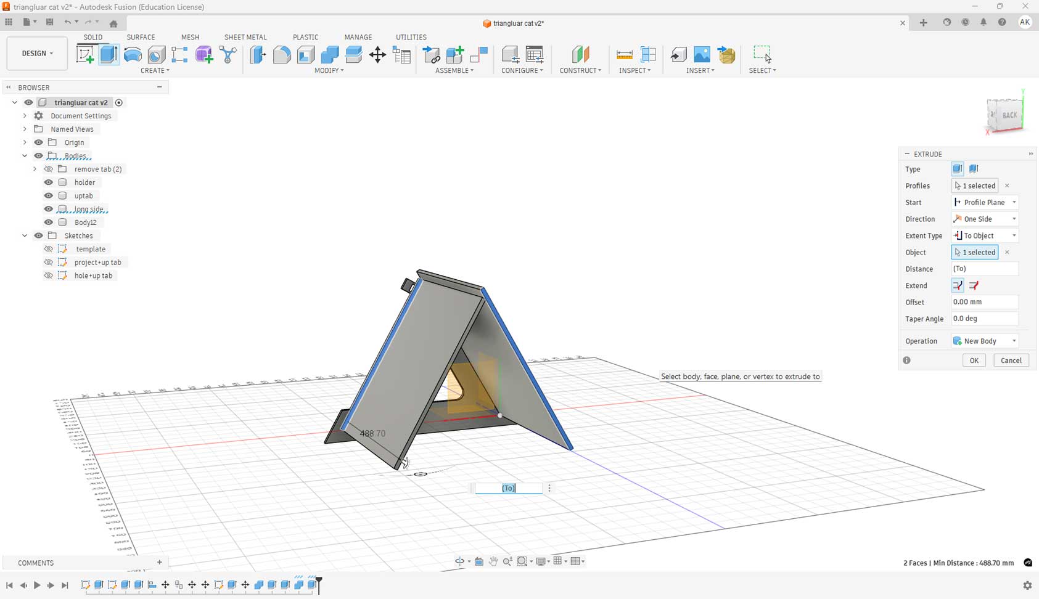This screenshot has height=599, width=1039.
Task: Click the Revolve tool in toolbar
Action: [x=133, y=55]
